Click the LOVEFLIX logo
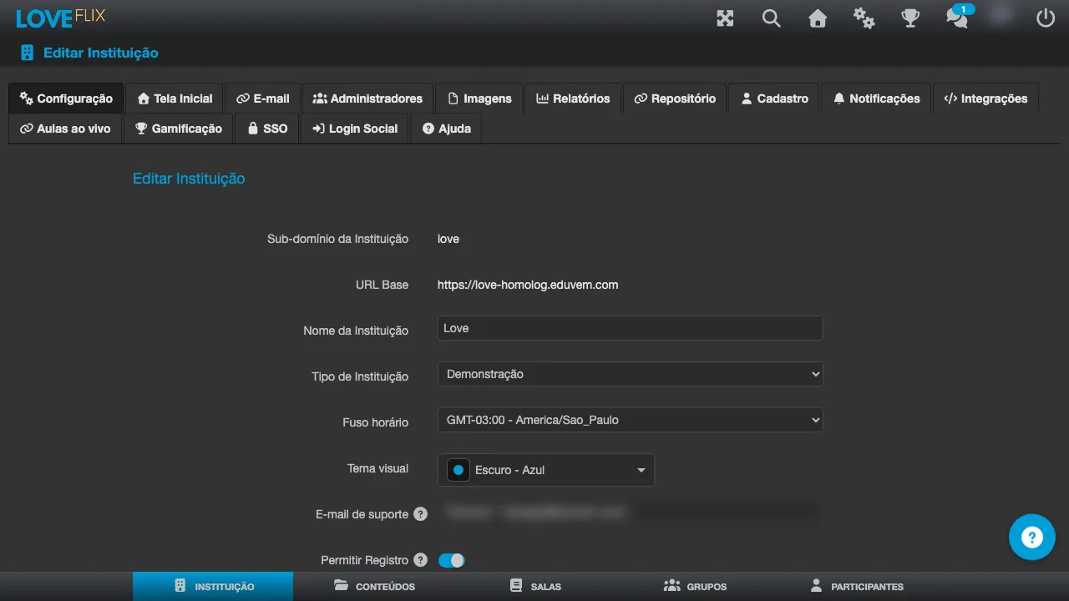The height and width of the screenshot is (601, 1069). click(x=61, y=17)
